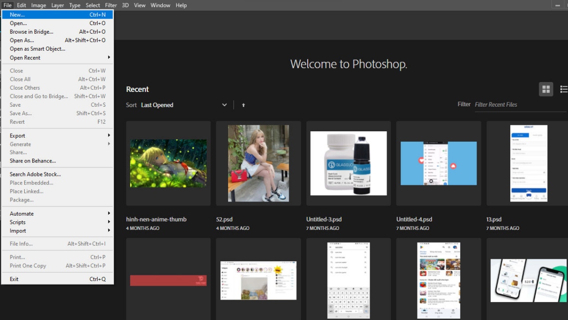Open the hinh-nen-anime-thumb recent file
Viewport: 568px width, 320px height.
[x=169, y=163]
